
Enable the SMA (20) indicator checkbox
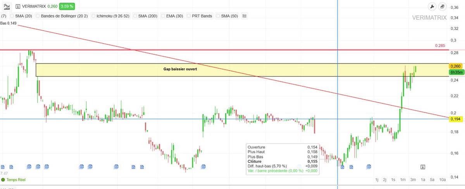[x=12, y=16]
